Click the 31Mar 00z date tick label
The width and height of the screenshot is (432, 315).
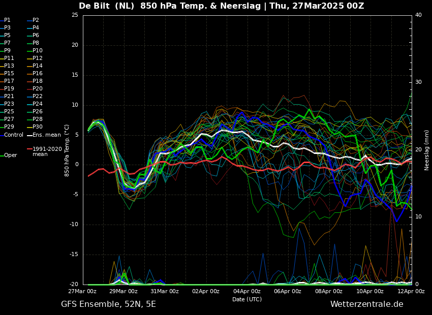[x=165, y=291]
